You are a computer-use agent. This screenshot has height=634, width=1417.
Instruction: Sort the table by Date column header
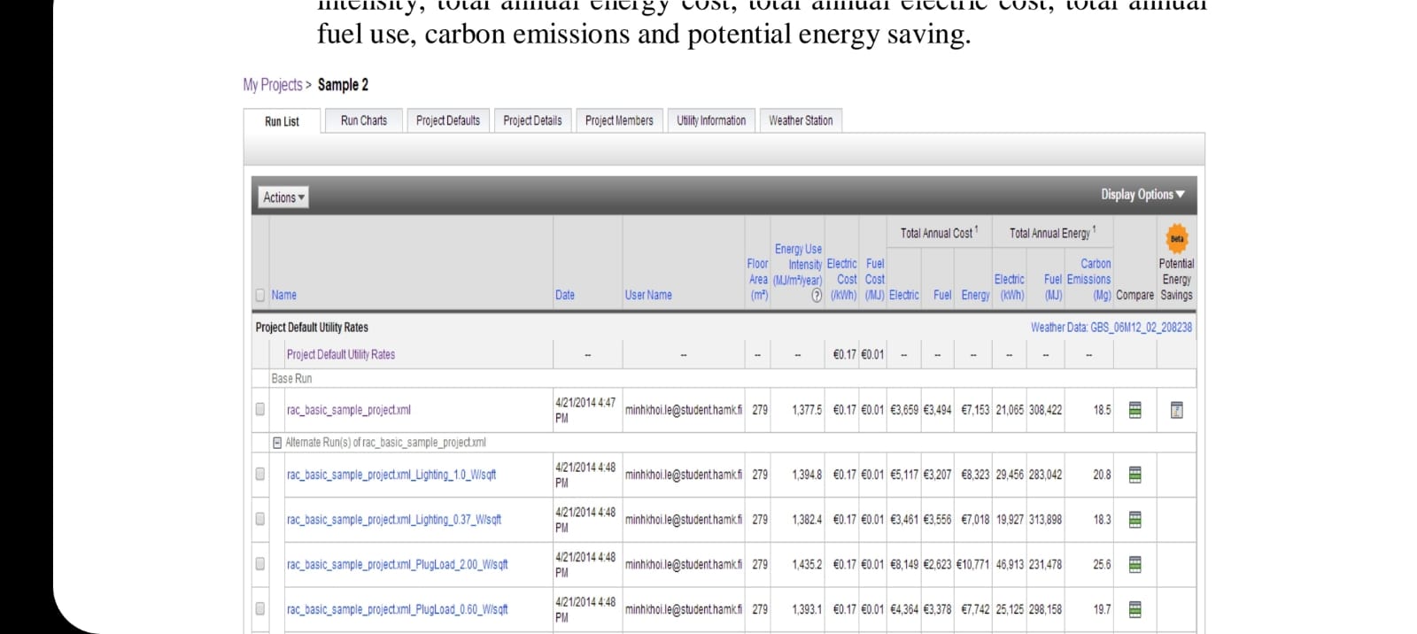point(565,296)
